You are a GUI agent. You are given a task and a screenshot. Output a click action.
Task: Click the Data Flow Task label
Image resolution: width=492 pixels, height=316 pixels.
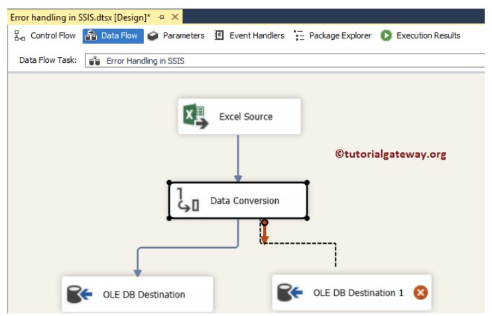pos(48,60)
